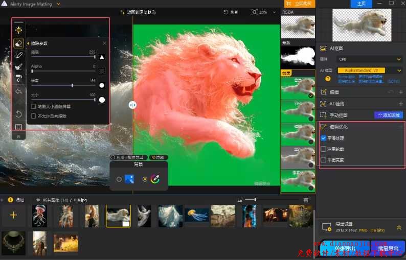Click the trash icon above the thumbnails
The width and height of the screenshot is (406, 260).
click(x=306, y=200)
